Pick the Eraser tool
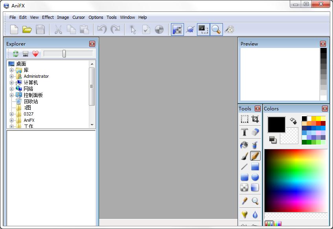Screen dimensions: 333x229 [255, 132]
